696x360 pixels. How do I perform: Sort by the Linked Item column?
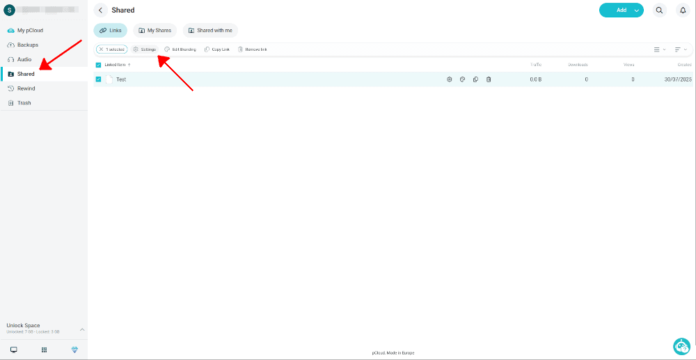coord(117,65)
